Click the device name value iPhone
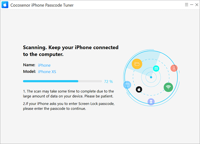The height and width of the screenshot is (144, 200). pyautogui.click(x=44, y=65)
